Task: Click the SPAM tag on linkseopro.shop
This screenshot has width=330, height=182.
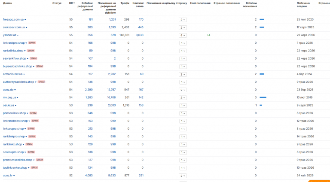Action: 31,129
